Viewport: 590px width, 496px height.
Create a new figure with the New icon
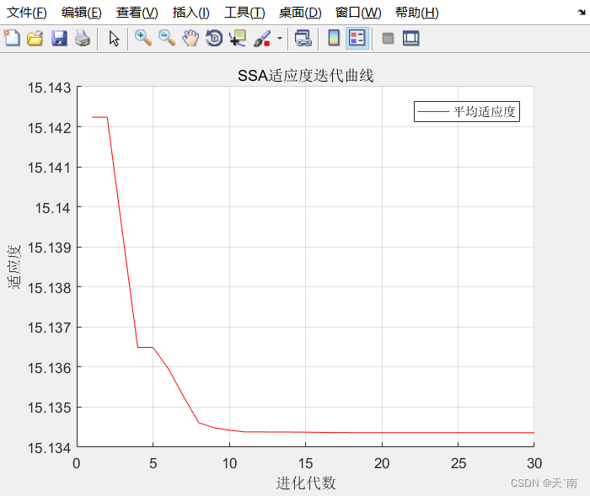click(12, 38)
